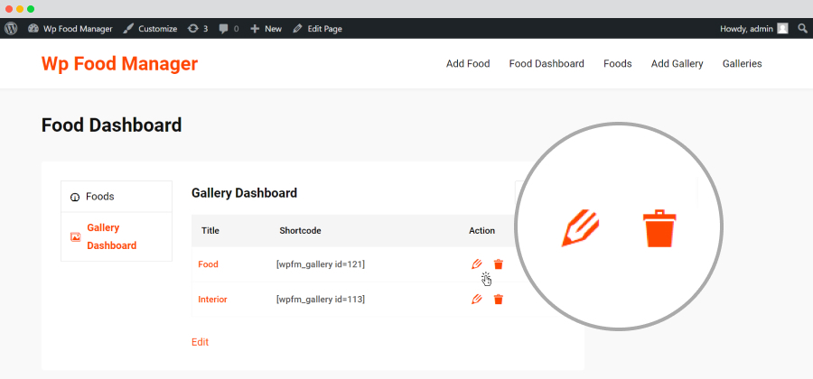
Task: Click the Edit Page pencil icon
Action: pyautogui.click(x=297, y=29)
